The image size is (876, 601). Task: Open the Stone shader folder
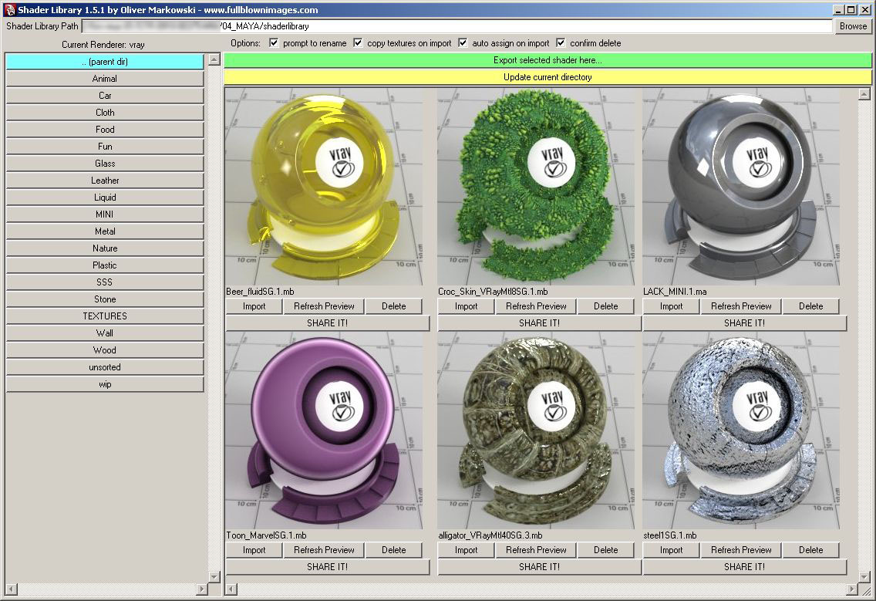click(x=104, y=299)
